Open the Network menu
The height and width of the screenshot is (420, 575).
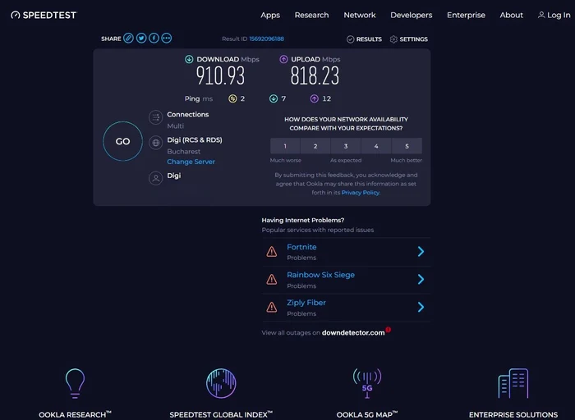tap(360, 15)
